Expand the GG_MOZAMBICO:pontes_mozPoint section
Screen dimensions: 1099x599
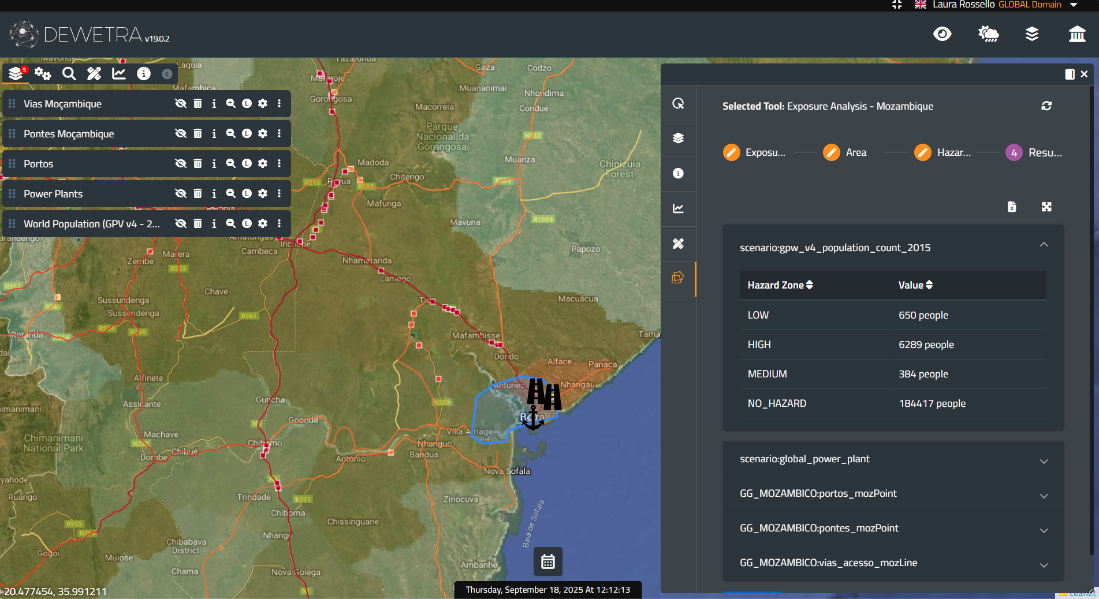(1044, 530)
